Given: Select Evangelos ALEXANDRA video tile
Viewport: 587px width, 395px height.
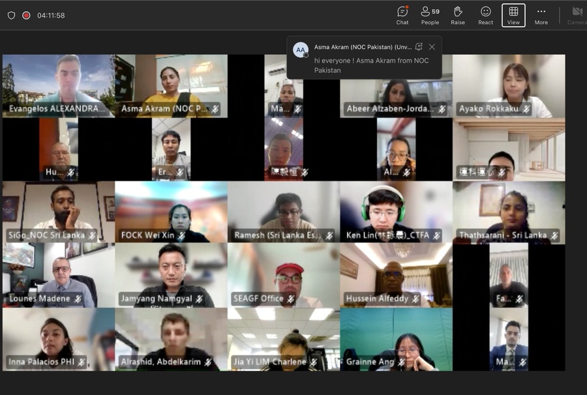Looking at the screenshot, I should point(59,85).
